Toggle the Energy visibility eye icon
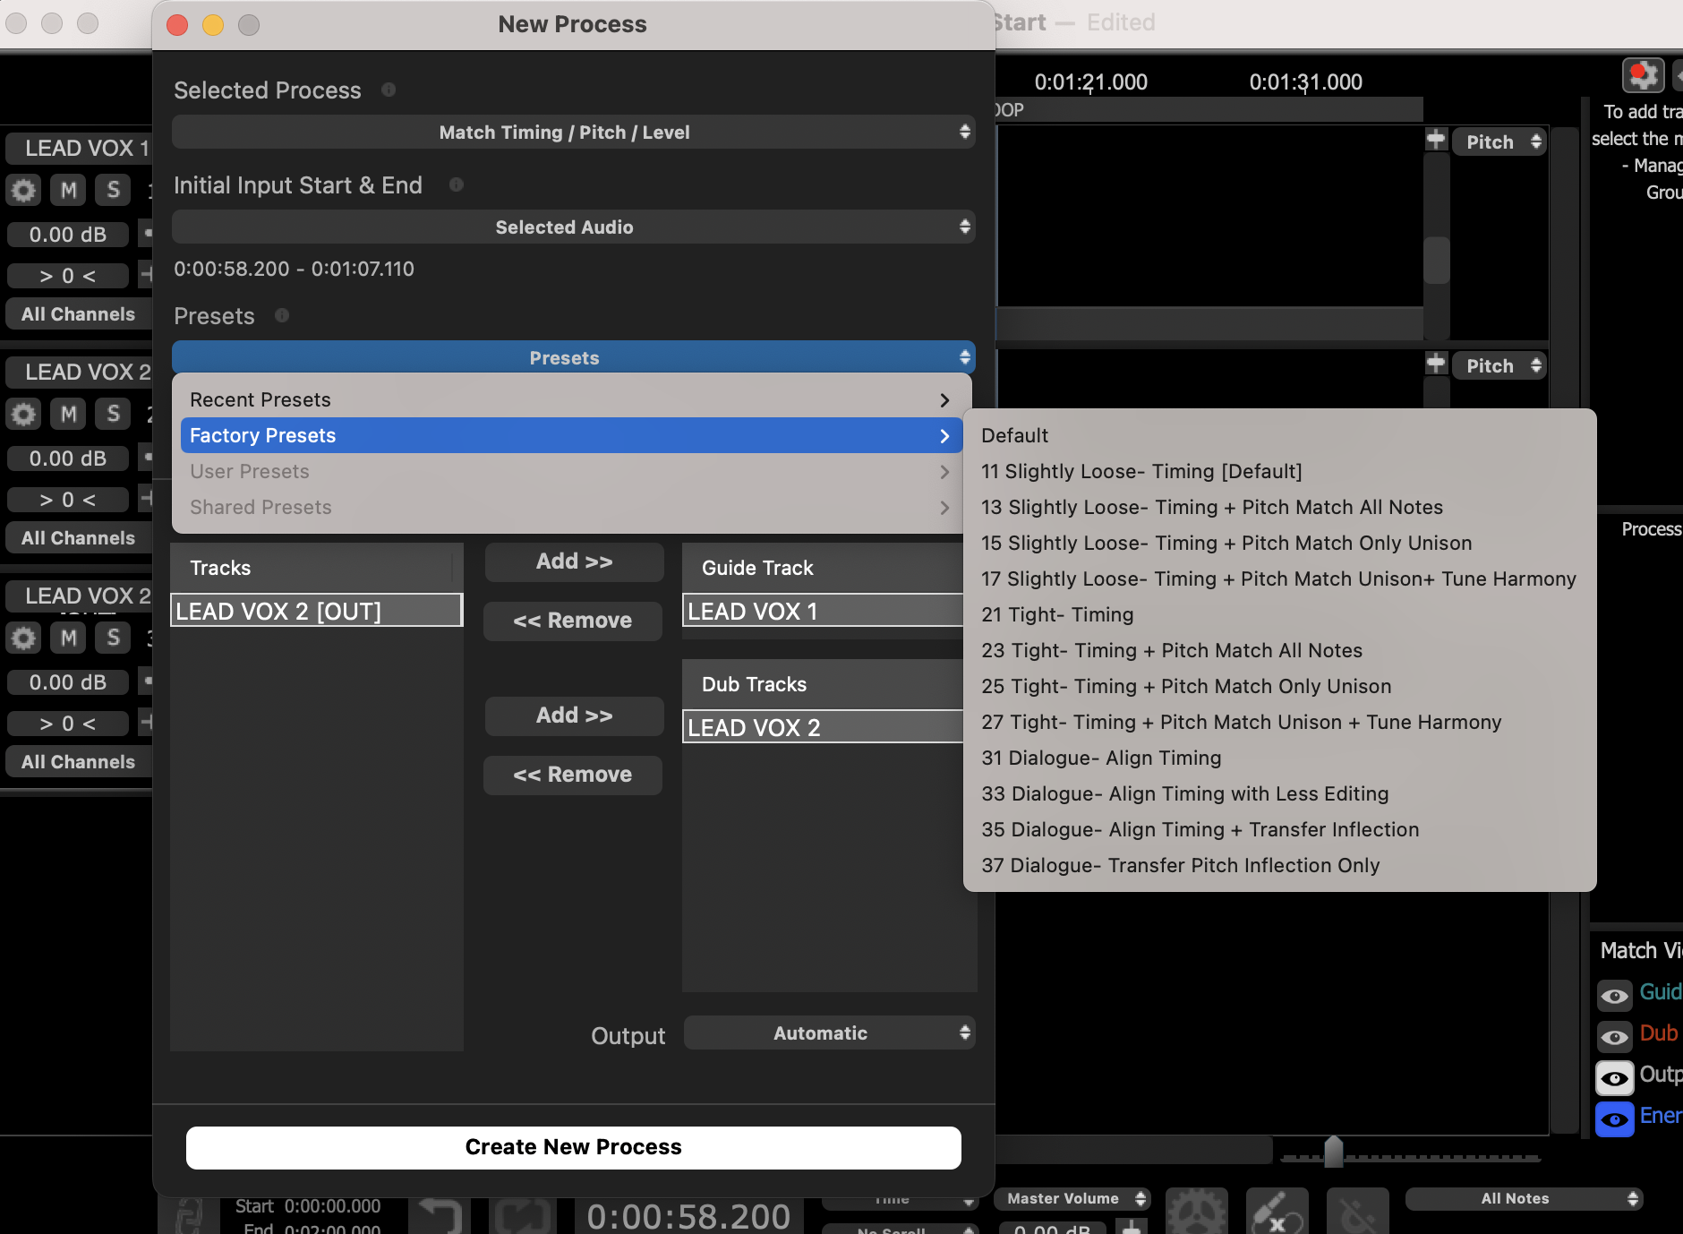 [1614, 1118]
